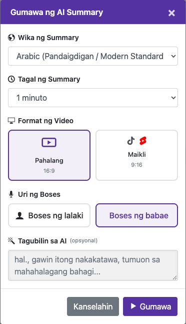Viewport: 186px width, 324px height.
Task: Click the textarea resize grip handle
Action: (x=175, y=278)
